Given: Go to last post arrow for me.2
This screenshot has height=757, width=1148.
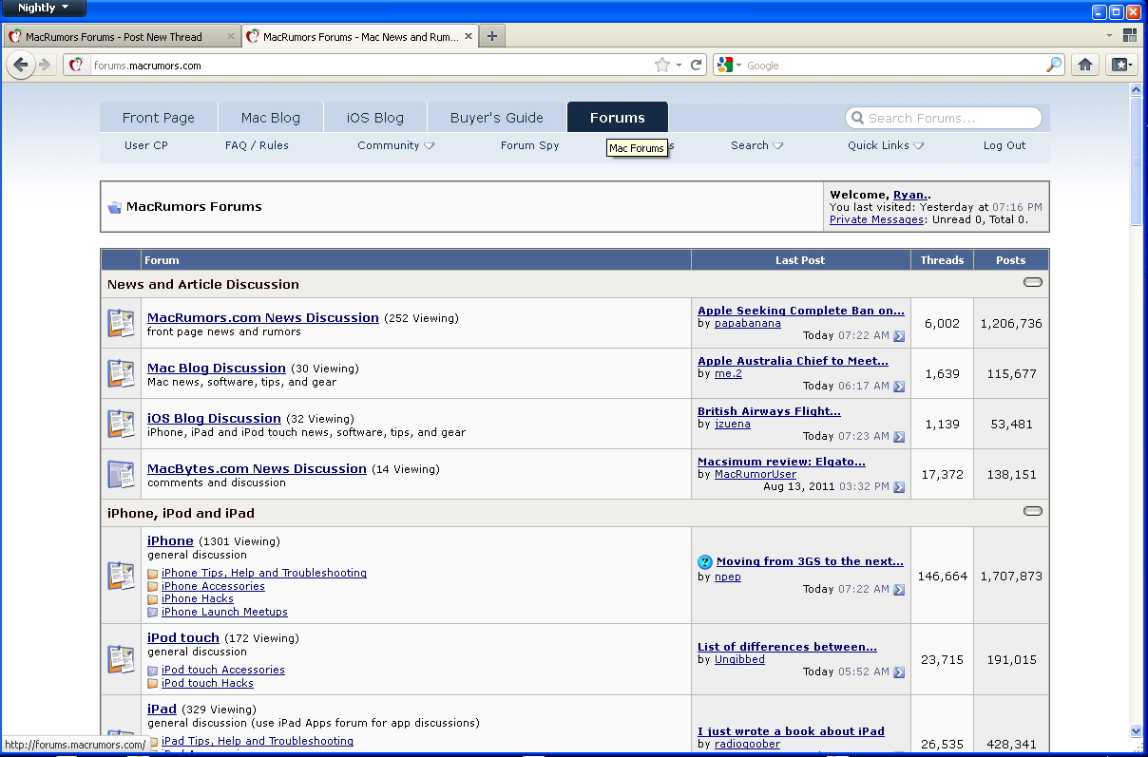Looking at the screenshot, I should 899,387.
